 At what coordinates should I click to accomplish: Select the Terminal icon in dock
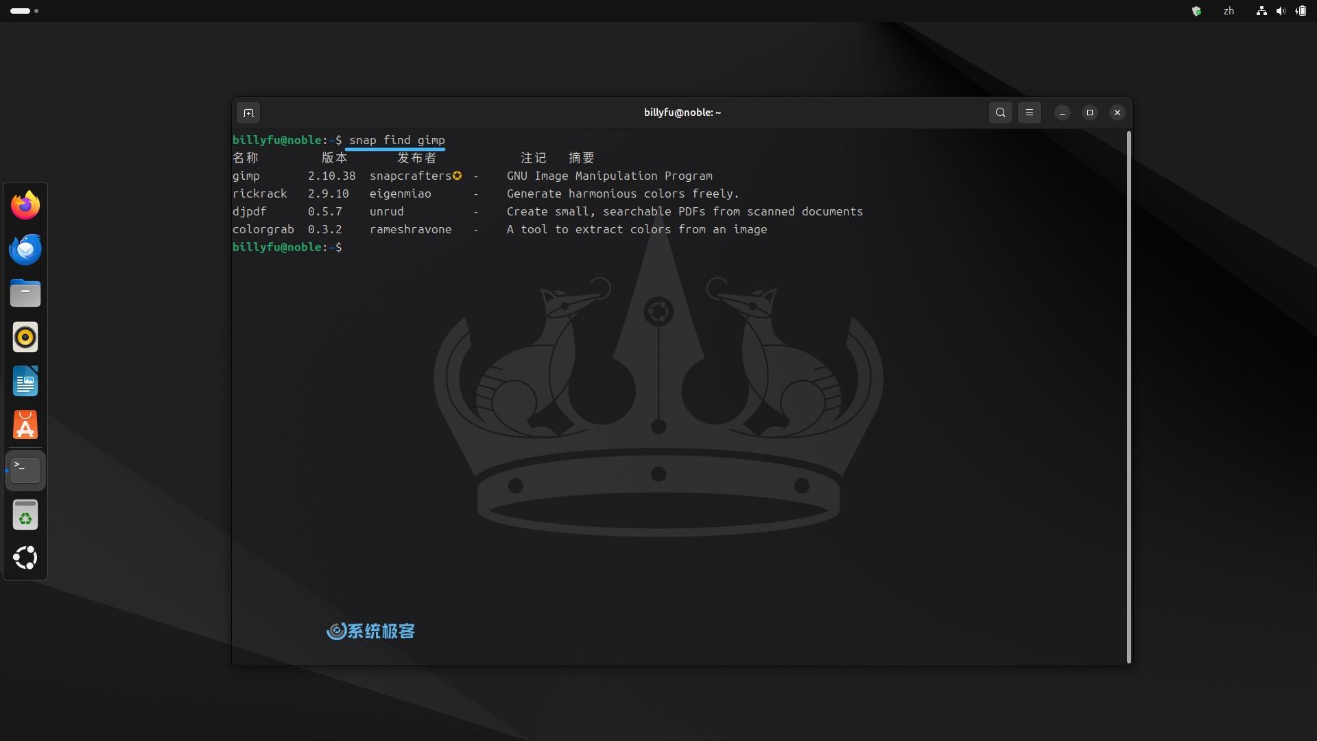click(x=25, y=471)
